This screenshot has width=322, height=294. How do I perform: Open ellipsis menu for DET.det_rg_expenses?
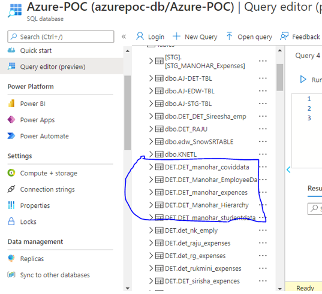pos(263,256)
